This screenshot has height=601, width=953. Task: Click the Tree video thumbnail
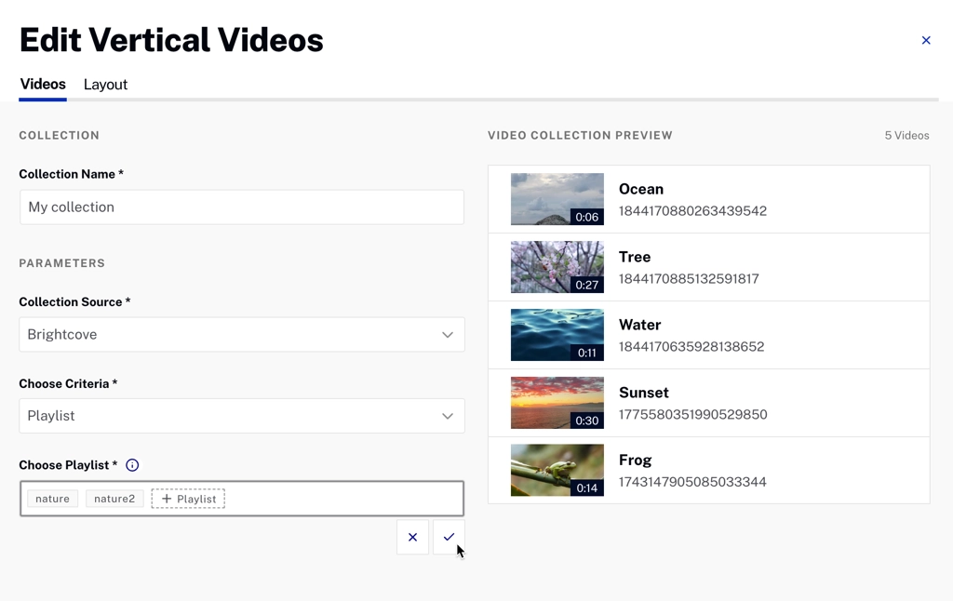(557, 267)
